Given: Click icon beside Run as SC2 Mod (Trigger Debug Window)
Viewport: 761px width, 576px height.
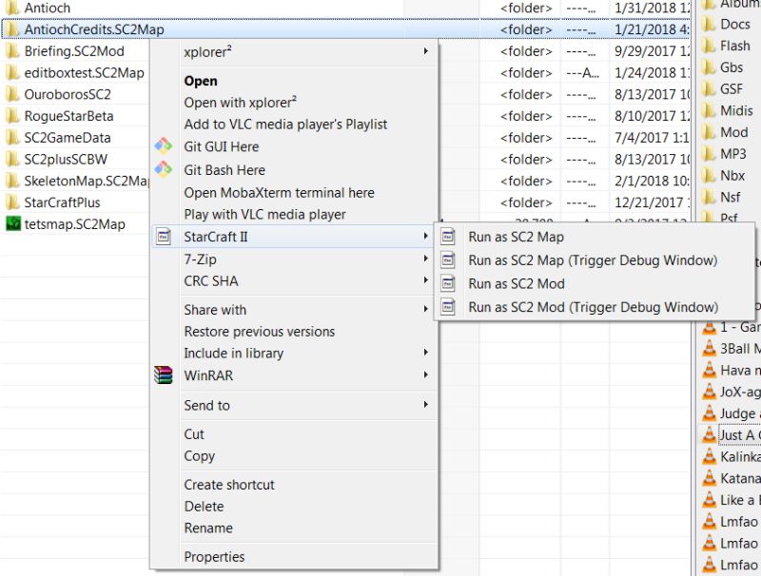Looking at the screenshot, I should (448, 307).
